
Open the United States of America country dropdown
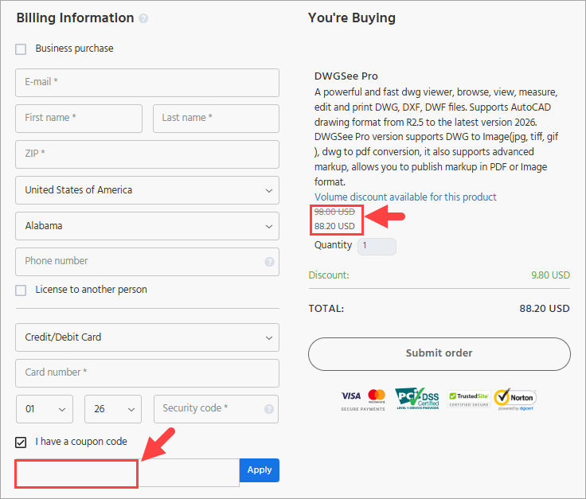click(147, 190)
